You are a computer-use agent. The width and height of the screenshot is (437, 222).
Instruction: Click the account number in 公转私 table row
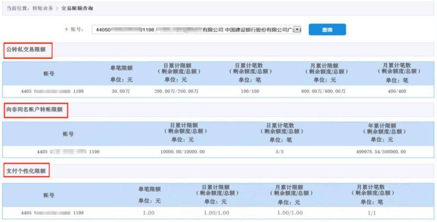pos(52,91)
